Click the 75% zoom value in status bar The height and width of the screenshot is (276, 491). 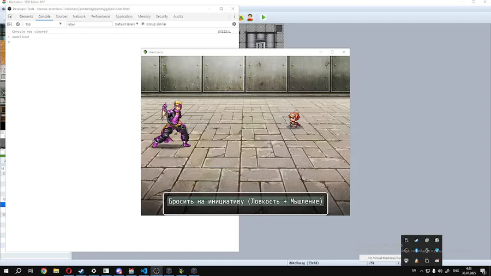[x=372, y=263]
